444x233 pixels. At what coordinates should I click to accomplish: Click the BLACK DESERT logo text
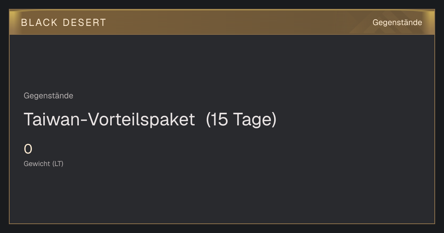(64, 23)
